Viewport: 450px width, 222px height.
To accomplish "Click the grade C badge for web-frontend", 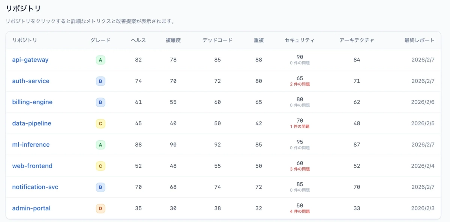I will (x=100, y=166).
